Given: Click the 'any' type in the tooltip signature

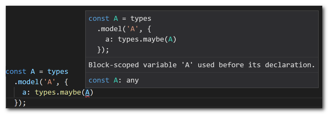Looking at the screenshot, I should [x=132, y=80].
